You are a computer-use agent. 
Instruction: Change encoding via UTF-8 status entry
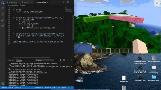click(54, 88)
